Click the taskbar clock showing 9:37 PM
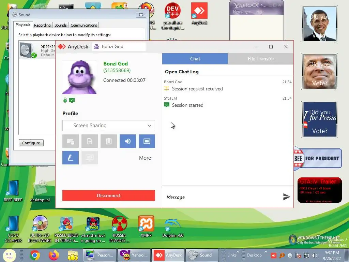This screenshot has height=262, width=349. coord(332,256)
